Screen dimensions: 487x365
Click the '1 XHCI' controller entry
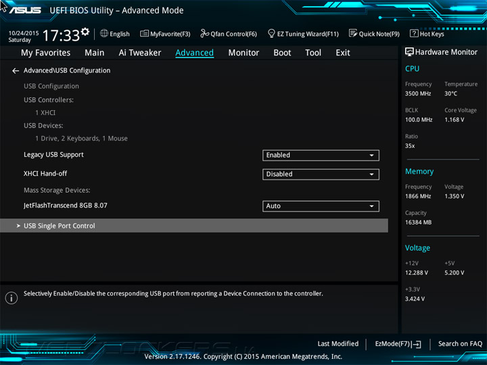click(45, 113)
